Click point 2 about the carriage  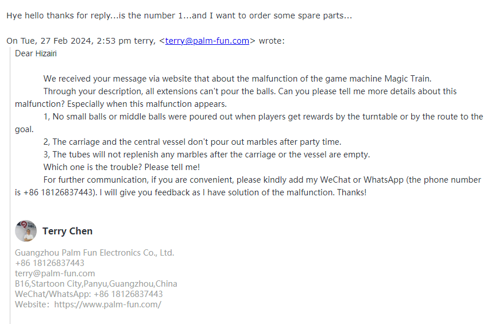pyautogui.click(x=192, y=142)
